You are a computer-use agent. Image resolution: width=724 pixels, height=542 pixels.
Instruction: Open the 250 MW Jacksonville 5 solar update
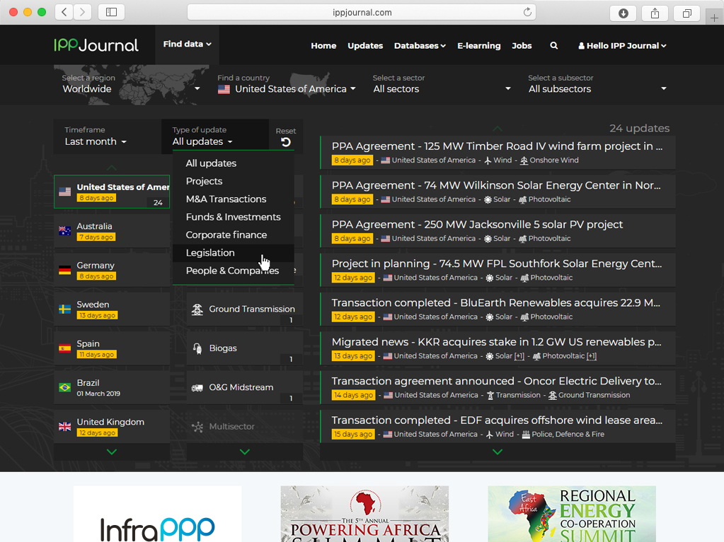click(477, 225)
